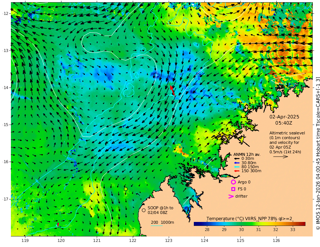
Task: Click the magenta FS square symbol
Action: [233, 189]
